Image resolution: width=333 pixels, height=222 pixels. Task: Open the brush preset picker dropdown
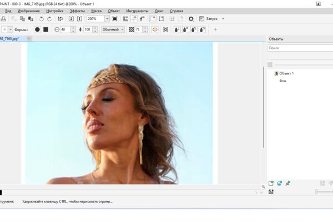point(10,29)
